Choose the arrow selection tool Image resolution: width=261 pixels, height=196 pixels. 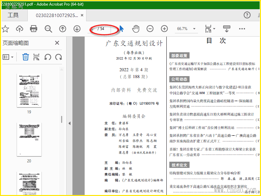[x=122, y=29]
